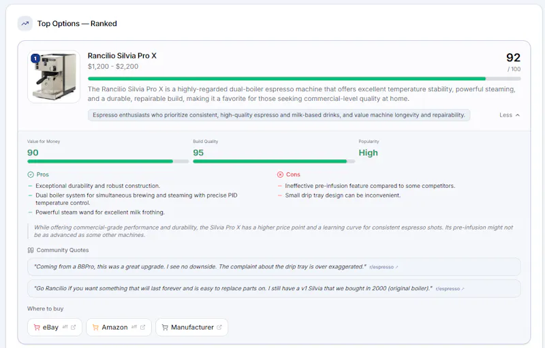The width and height of the screenshot is (545, 348).
Task: Click the eBay red cart icon
Action: [x=37, y=327]
